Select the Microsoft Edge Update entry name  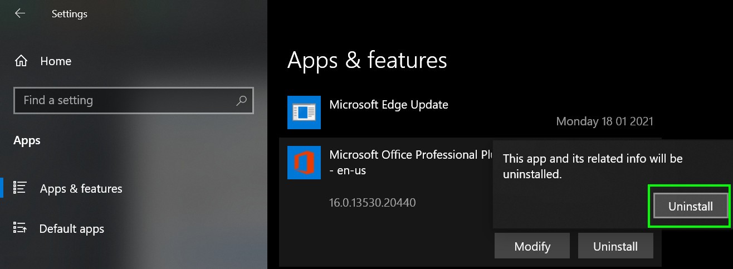click(x=389, y=104)
